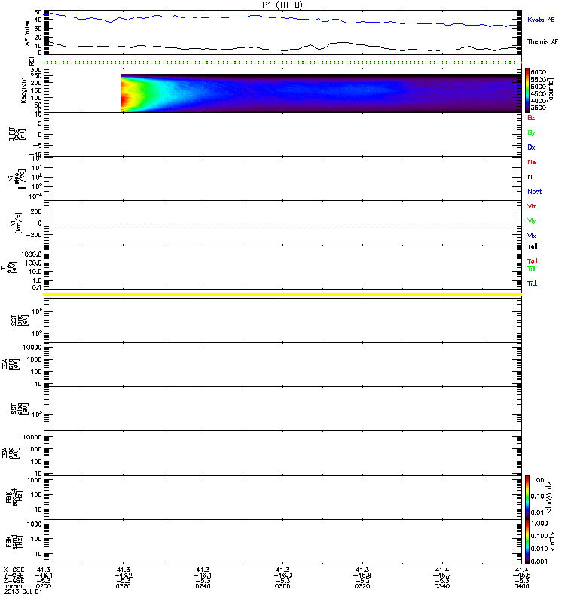Click the red Vix velocity legend label

point(532,206)
